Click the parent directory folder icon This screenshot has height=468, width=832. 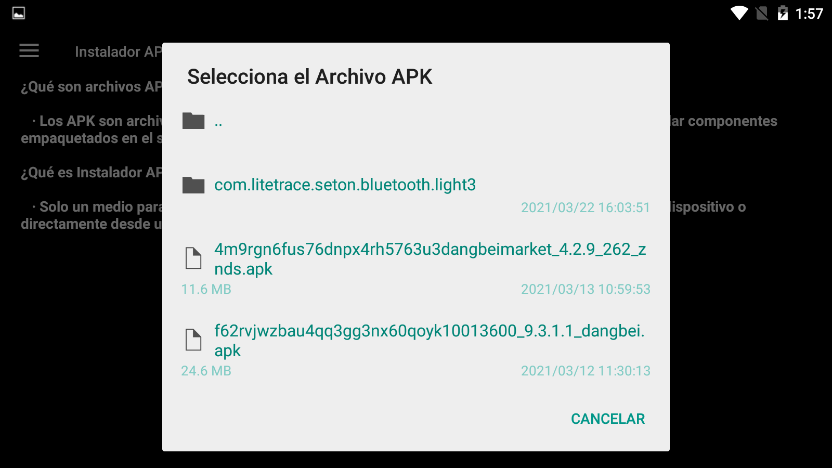click(193, 121)
